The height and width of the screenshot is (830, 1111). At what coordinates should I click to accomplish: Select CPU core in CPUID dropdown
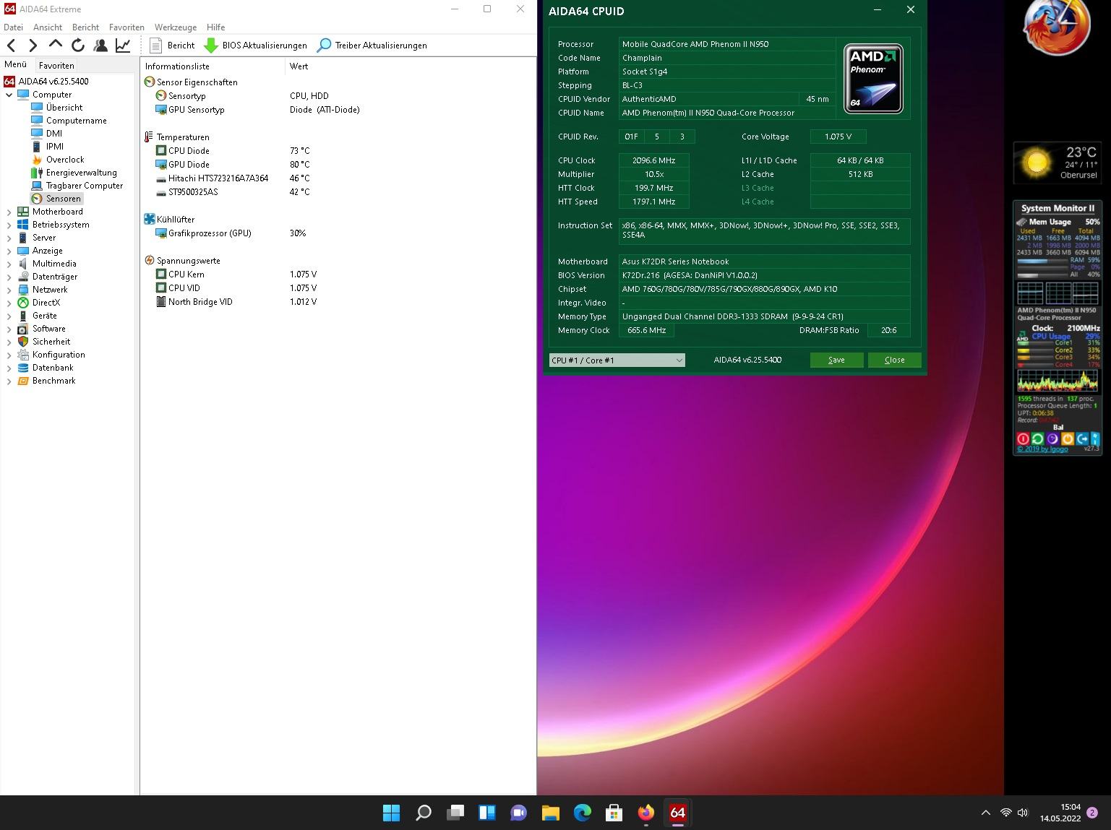pos(617,360)
